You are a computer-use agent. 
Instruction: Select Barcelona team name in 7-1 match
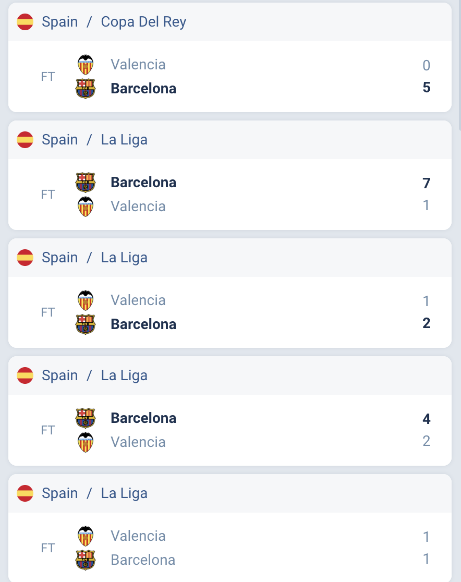143,183
